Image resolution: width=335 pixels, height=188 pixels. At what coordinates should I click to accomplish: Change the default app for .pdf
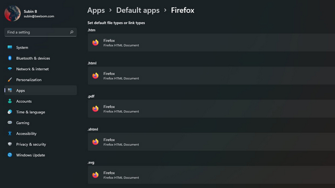[211, 109]
